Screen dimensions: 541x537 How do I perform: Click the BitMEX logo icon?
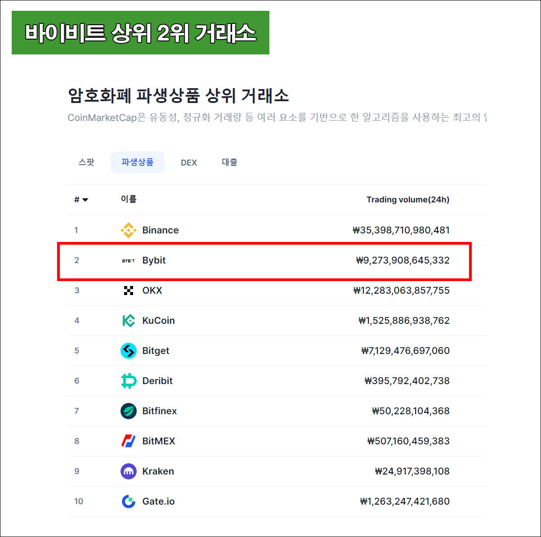[129, 441]
